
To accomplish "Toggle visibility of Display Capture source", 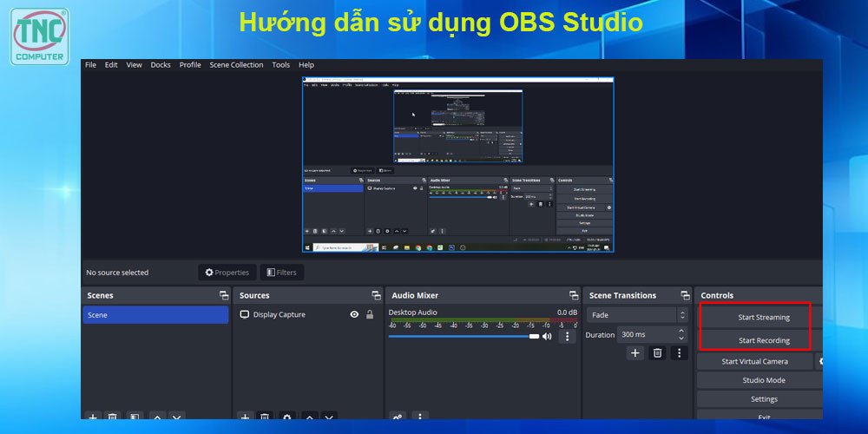I will click(354, 315).
